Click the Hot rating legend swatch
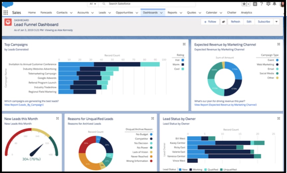The width and height of the screenshot is (287, 173). coord(183,60)
